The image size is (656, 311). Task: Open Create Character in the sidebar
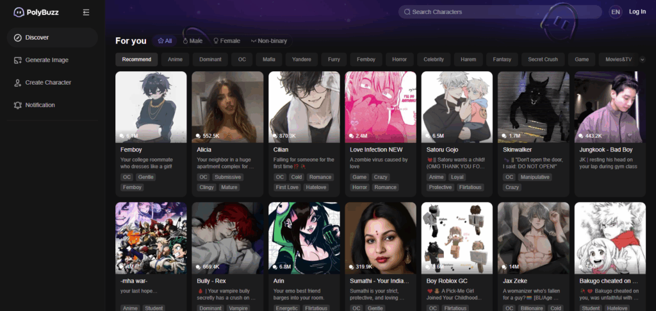pos(53,83)
